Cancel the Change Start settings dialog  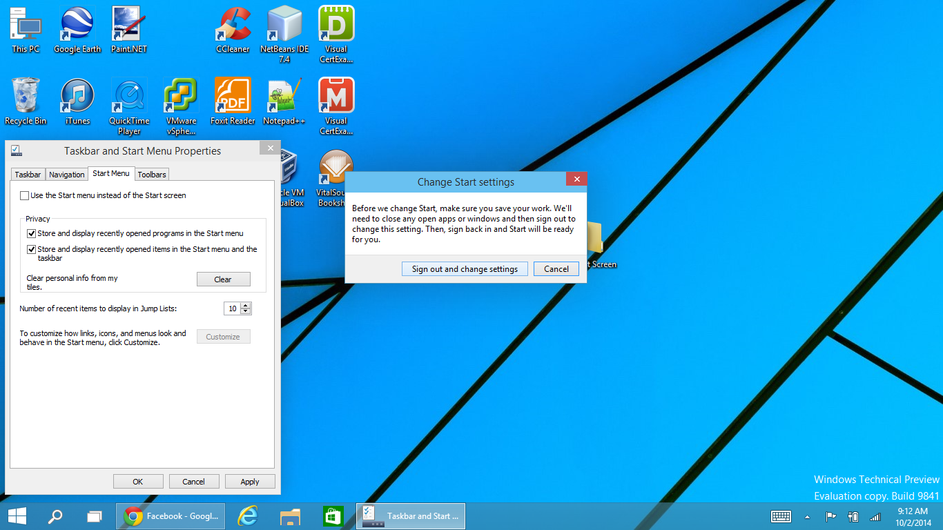556,269
